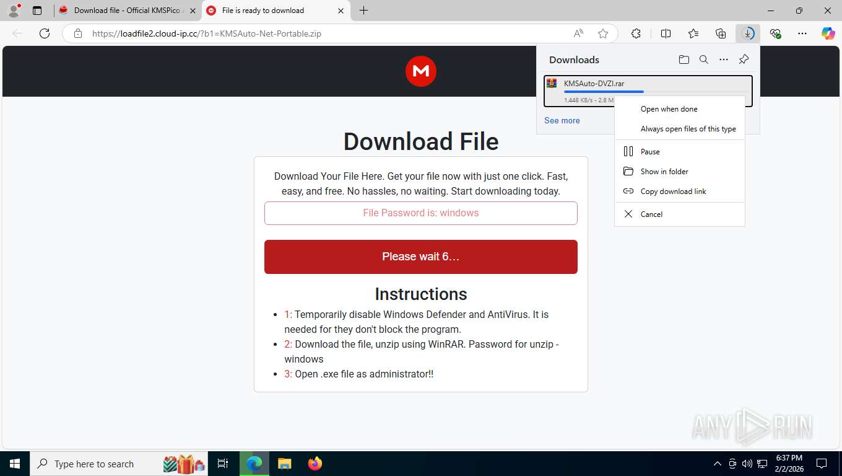Image resolution: width=842 pixels, height=476 pixels.
Task: Click See more downloads link
Action: pyautogui.click(x=562, y=120)
